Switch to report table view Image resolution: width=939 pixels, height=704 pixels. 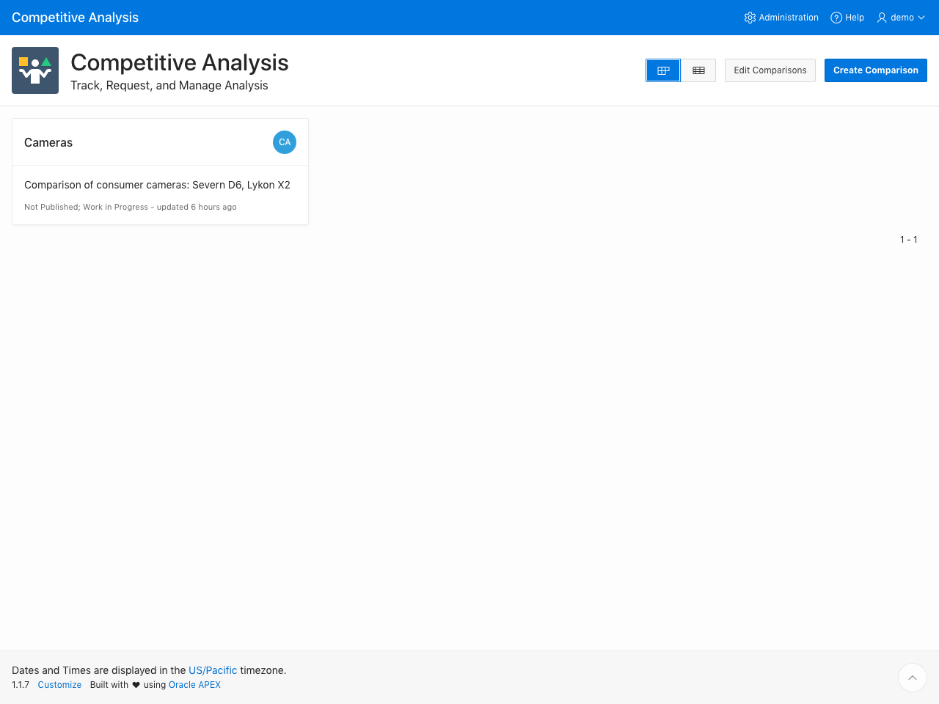698,70
